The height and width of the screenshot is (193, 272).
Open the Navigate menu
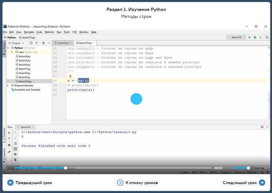coord(29,32)
